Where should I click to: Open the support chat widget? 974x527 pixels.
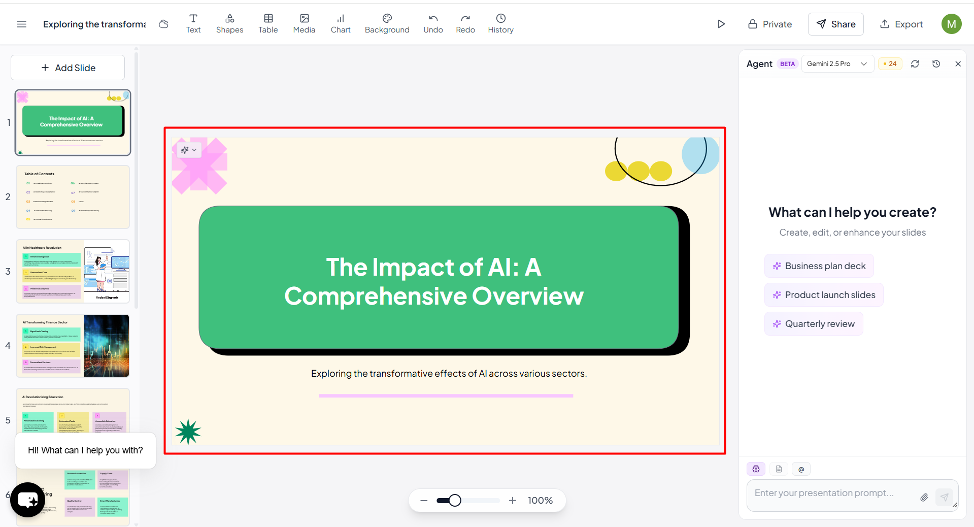27,500
